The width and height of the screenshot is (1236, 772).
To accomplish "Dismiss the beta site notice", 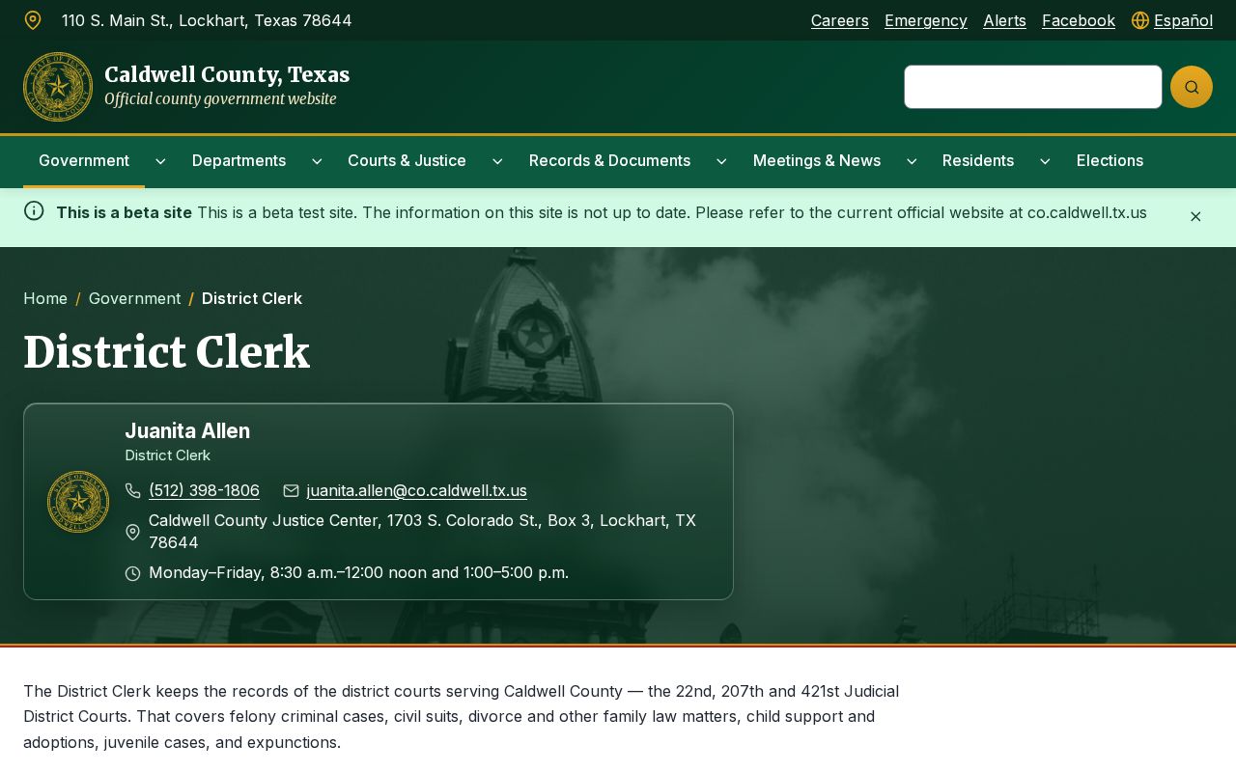I will (x=1195, y=217).
